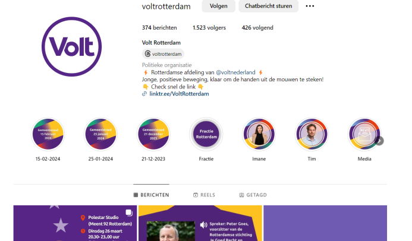Screen dimensions: 412x241
Task: Open the voltrotterdam Threads badge
Action: point(163,54)
